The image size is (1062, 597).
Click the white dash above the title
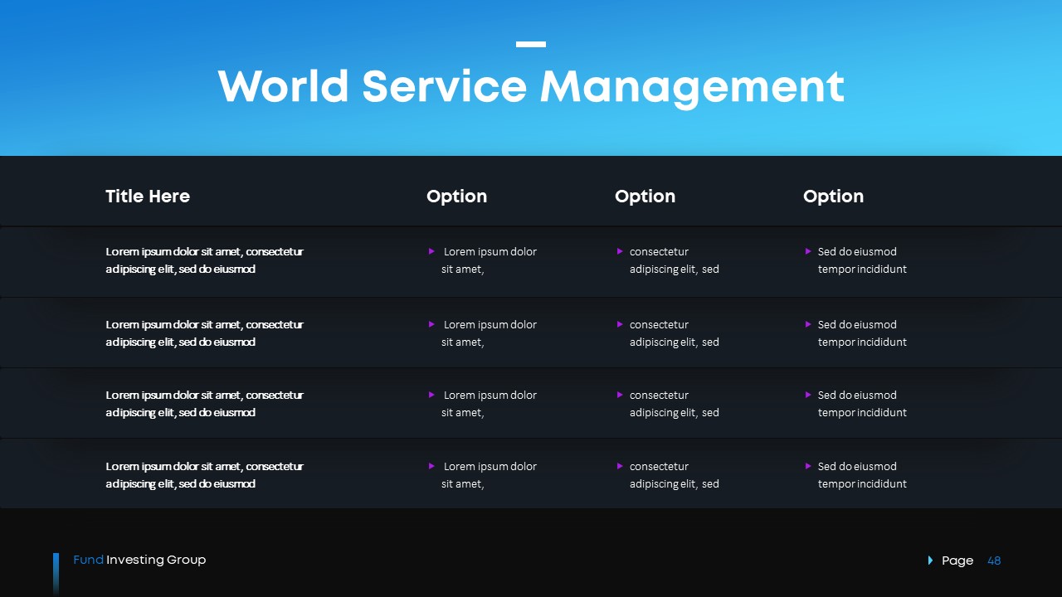(531, 45)
